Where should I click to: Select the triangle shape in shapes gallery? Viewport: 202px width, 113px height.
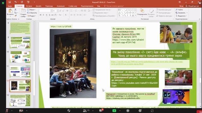coord(119,13)
